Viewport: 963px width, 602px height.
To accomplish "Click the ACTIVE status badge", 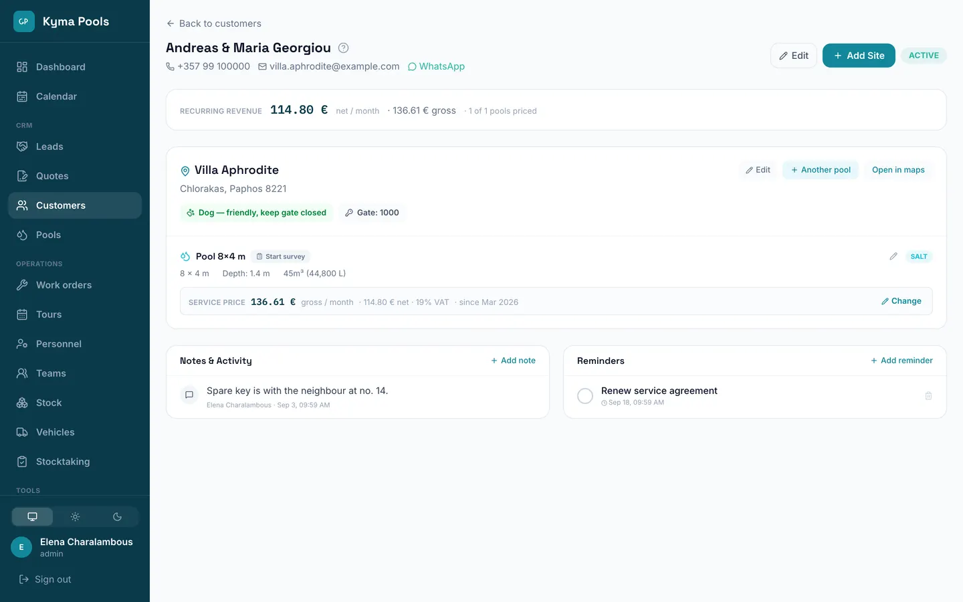I will [924, 56].
